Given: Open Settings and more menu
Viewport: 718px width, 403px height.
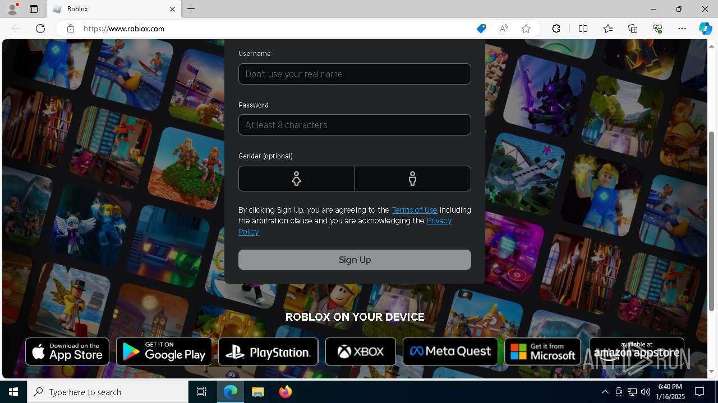Looking at the screenshot, I should [x=682, y=29].
